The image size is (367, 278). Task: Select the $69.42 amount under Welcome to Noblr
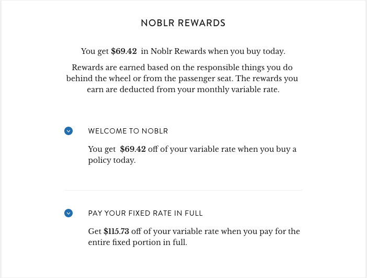(x=133, y=149)
